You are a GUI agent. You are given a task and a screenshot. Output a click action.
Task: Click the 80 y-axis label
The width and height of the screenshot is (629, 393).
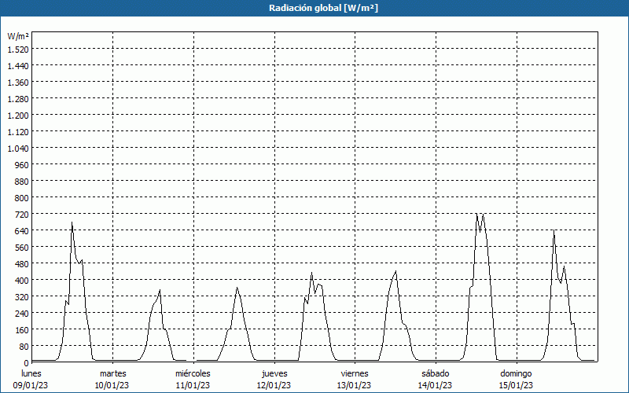(x=24, y=346)
